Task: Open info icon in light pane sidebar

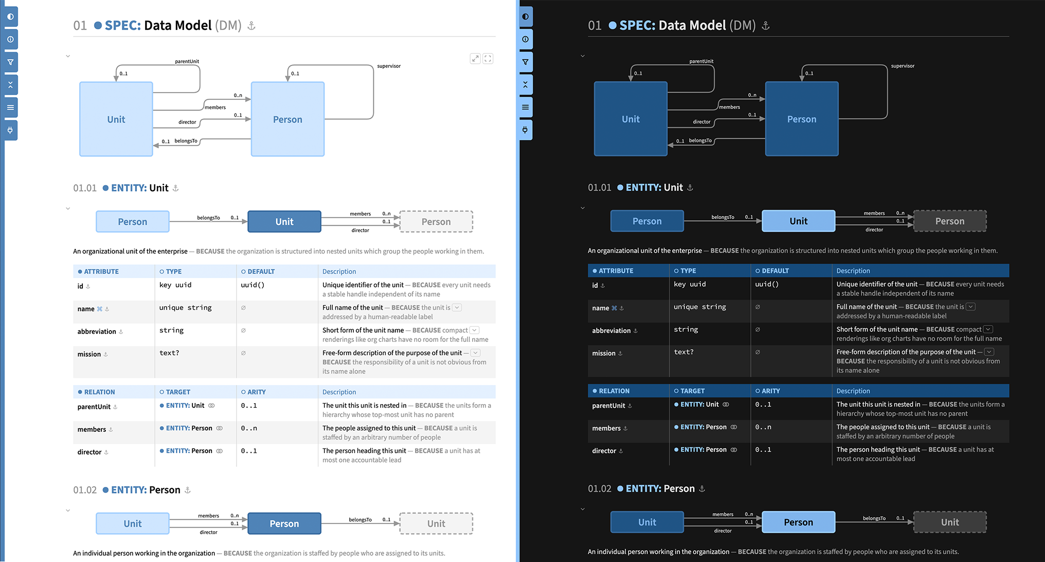Action: [10, 39]
